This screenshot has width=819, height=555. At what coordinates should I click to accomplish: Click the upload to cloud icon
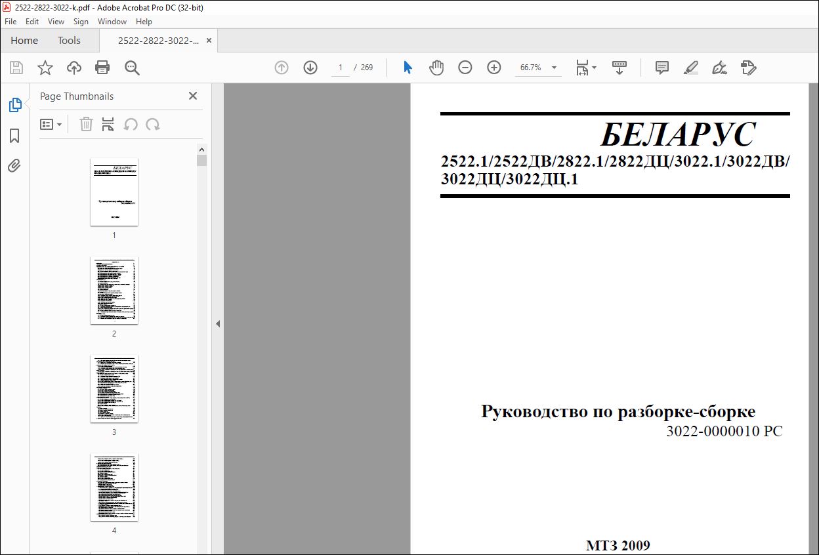point(74,68)
